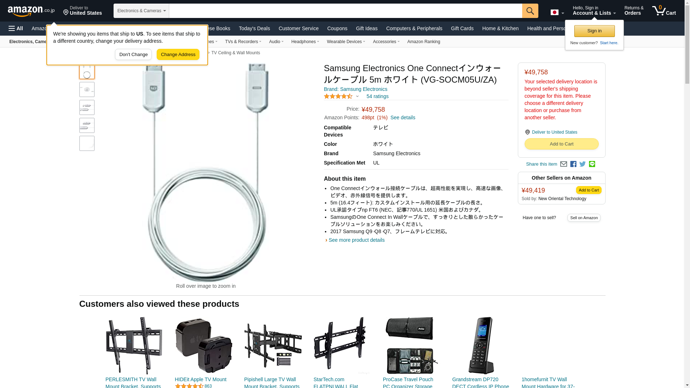Open the Japan flag language selector
Viewport: 690px width, 388px height.
[x=557, y=13]
